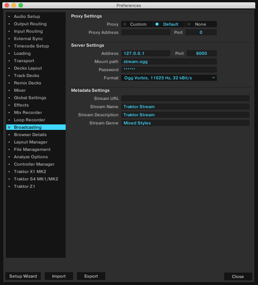Click the Mount path field stream.ogg

pos(169,61)
